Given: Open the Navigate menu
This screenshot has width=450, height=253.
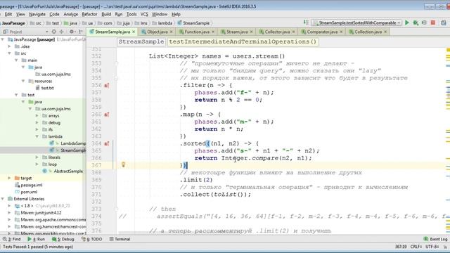Looking at the screenshot, I should pyautogui.click(x=37, y=14).
